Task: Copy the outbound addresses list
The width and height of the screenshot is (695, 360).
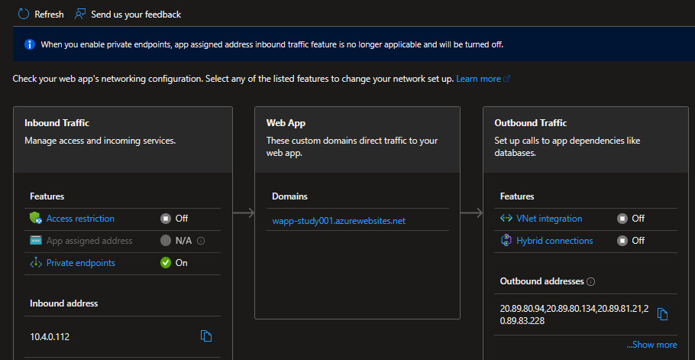Action: (663, 314)
